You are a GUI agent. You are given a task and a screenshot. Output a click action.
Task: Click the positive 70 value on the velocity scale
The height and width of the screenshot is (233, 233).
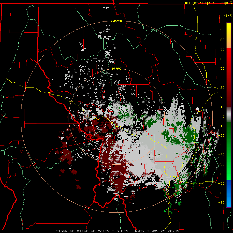pos(222,49)
